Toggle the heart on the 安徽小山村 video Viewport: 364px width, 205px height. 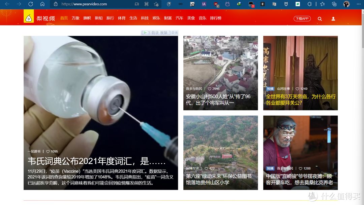tap(209, 89)
